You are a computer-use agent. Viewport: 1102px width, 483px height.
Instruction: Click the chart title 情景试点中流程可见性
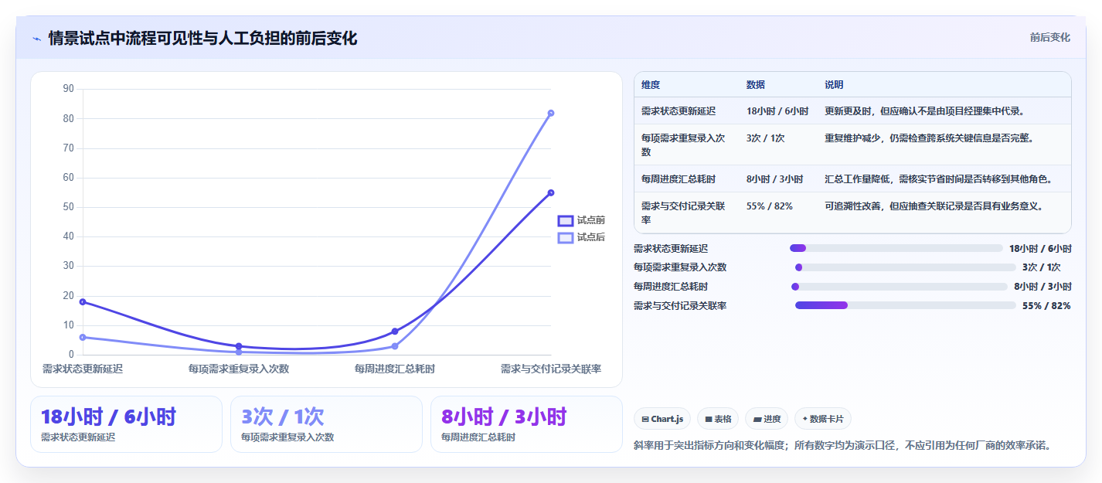click(x=202, y=38)
